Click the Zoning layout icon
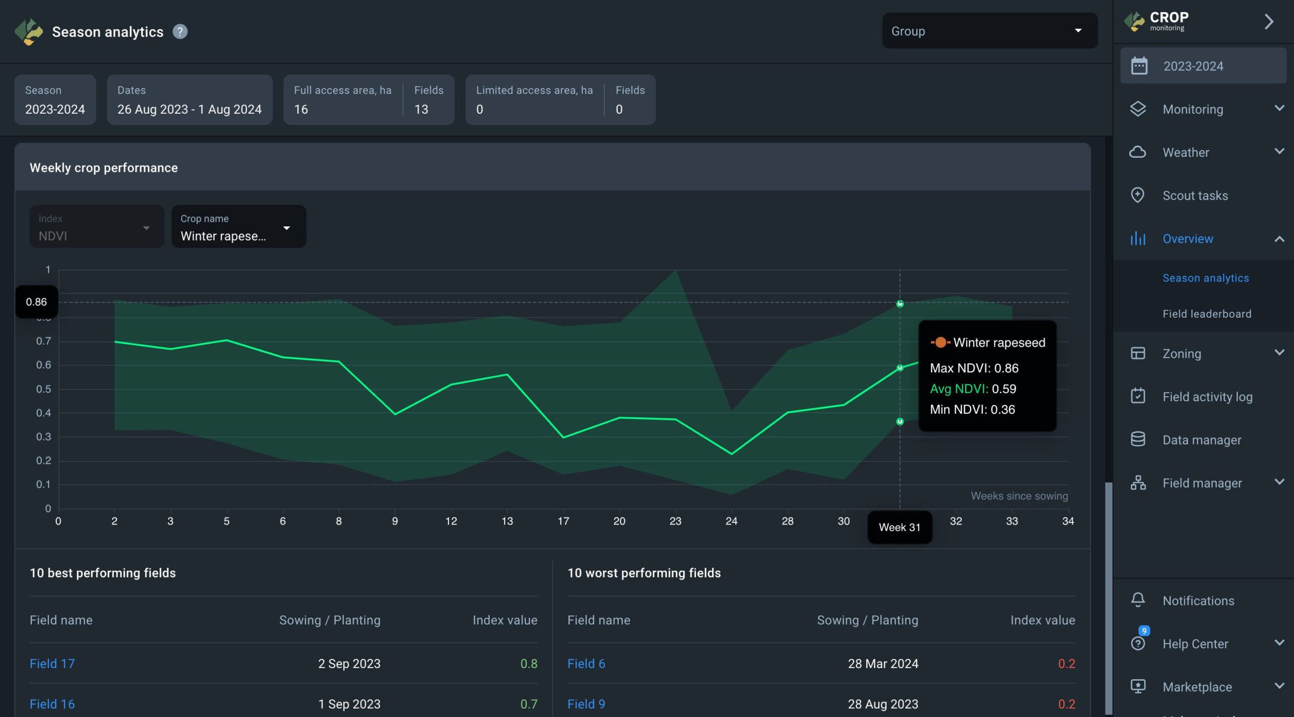Screen dimensions: 1294x717 coord(1138,353)
